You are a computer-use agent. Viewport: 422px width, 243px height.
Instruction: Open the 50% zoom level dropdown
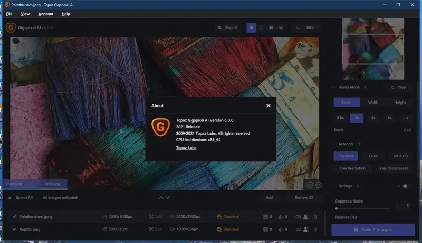pyautogui.click(x=312, y=28)
